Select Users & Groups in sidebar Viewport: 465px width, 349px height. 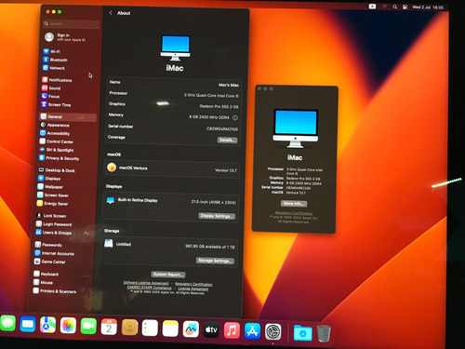point(53,233)
